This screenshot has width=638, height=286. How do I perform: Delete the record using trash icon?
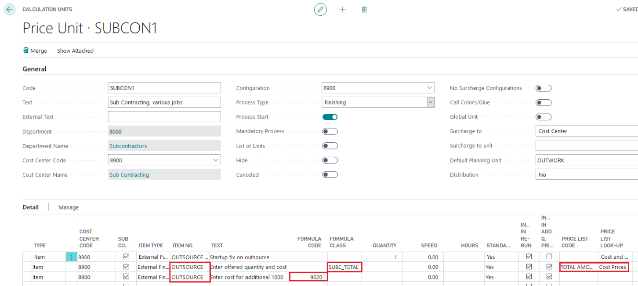pos(364,9)
